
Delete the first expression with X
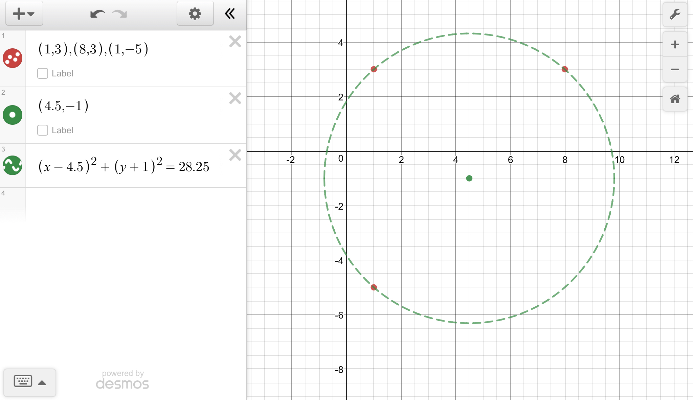tap(235, 42)
